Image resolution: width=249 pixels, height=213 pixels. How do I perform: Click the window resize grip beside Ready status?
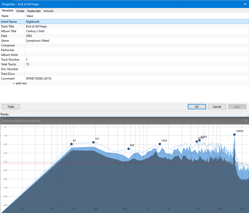click(x=248, y=115)
